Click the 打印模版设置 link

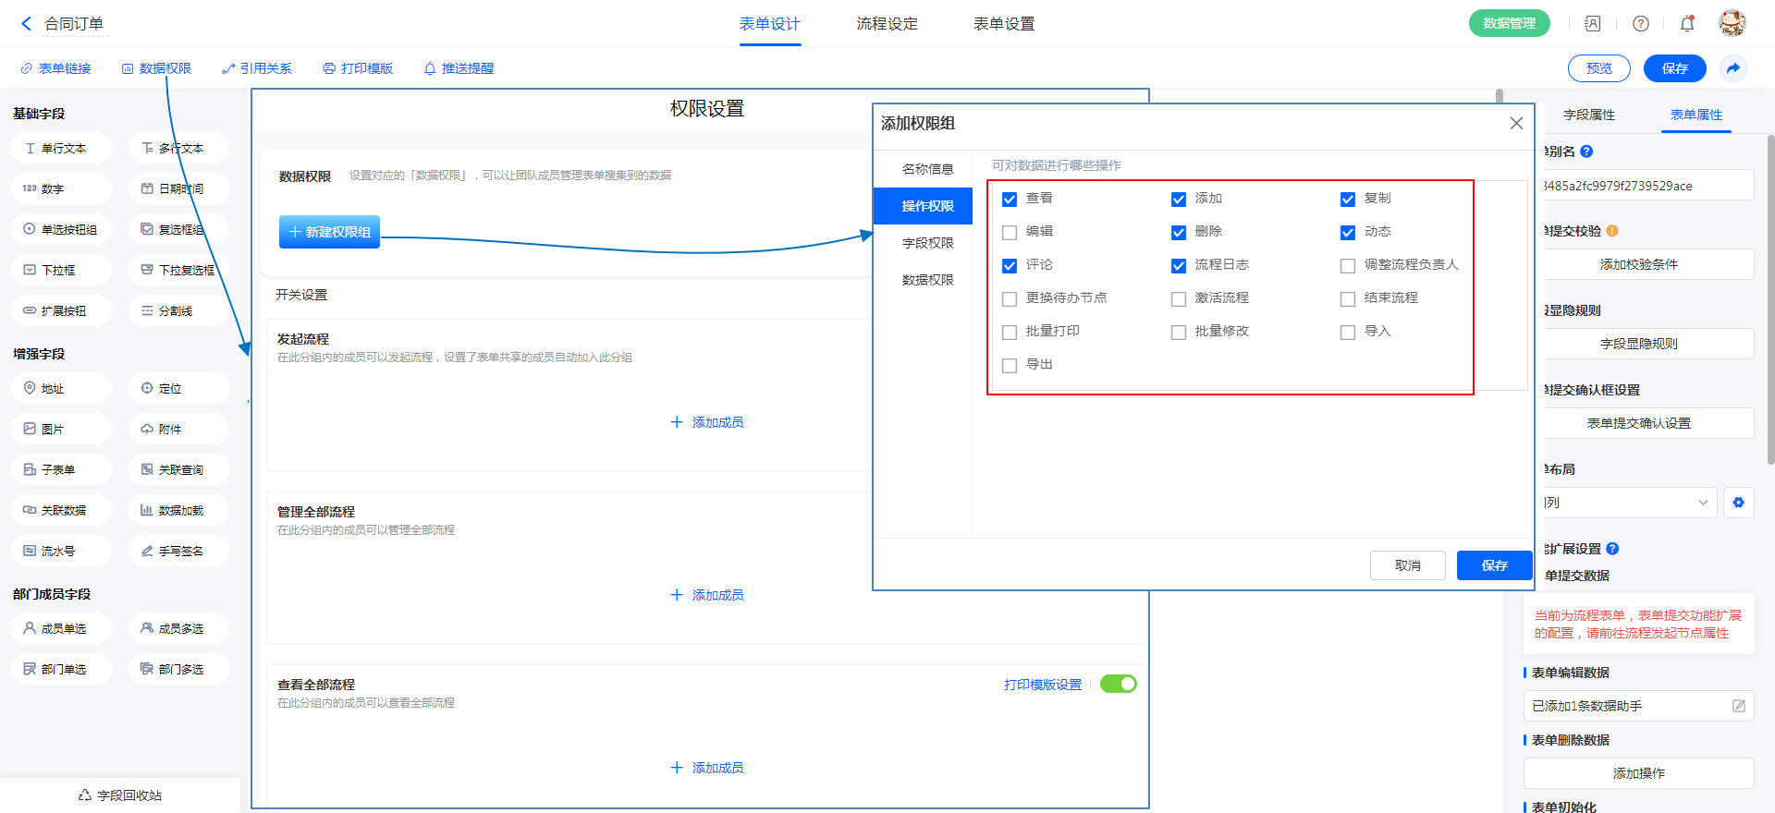[1043, 685]
